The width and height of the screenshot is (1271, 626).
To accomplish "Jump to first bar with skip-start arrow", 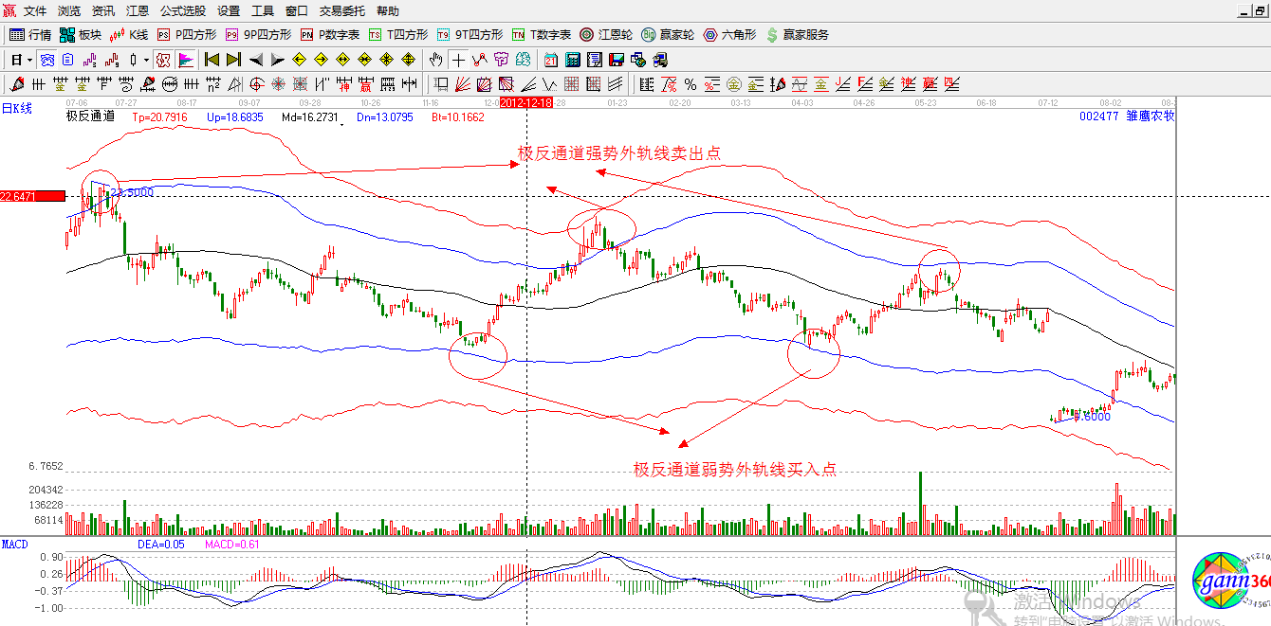I will (x=212, y=60).
